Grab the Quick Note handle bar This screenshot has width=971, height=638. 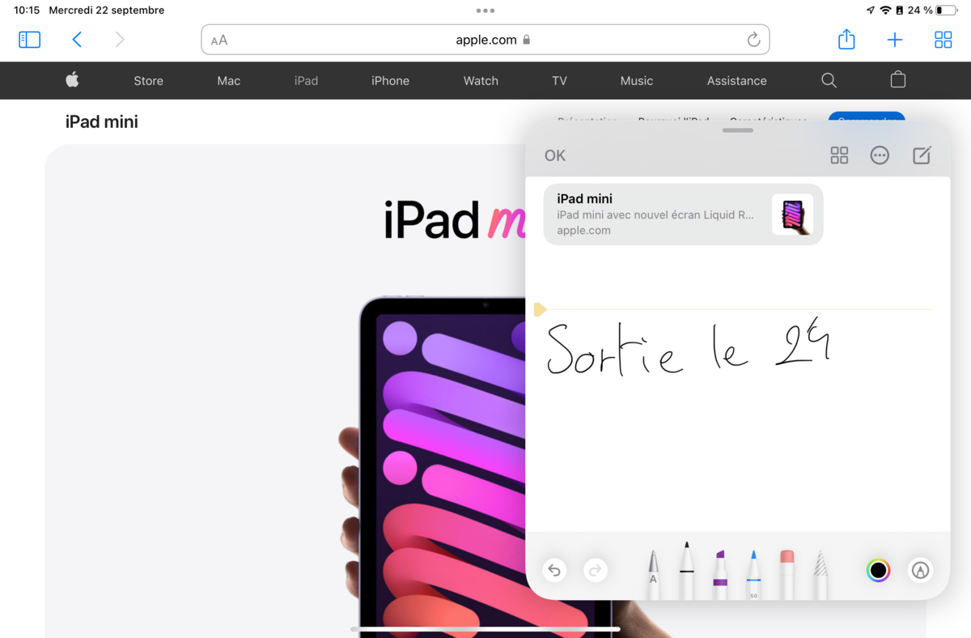tap(737, 130)
